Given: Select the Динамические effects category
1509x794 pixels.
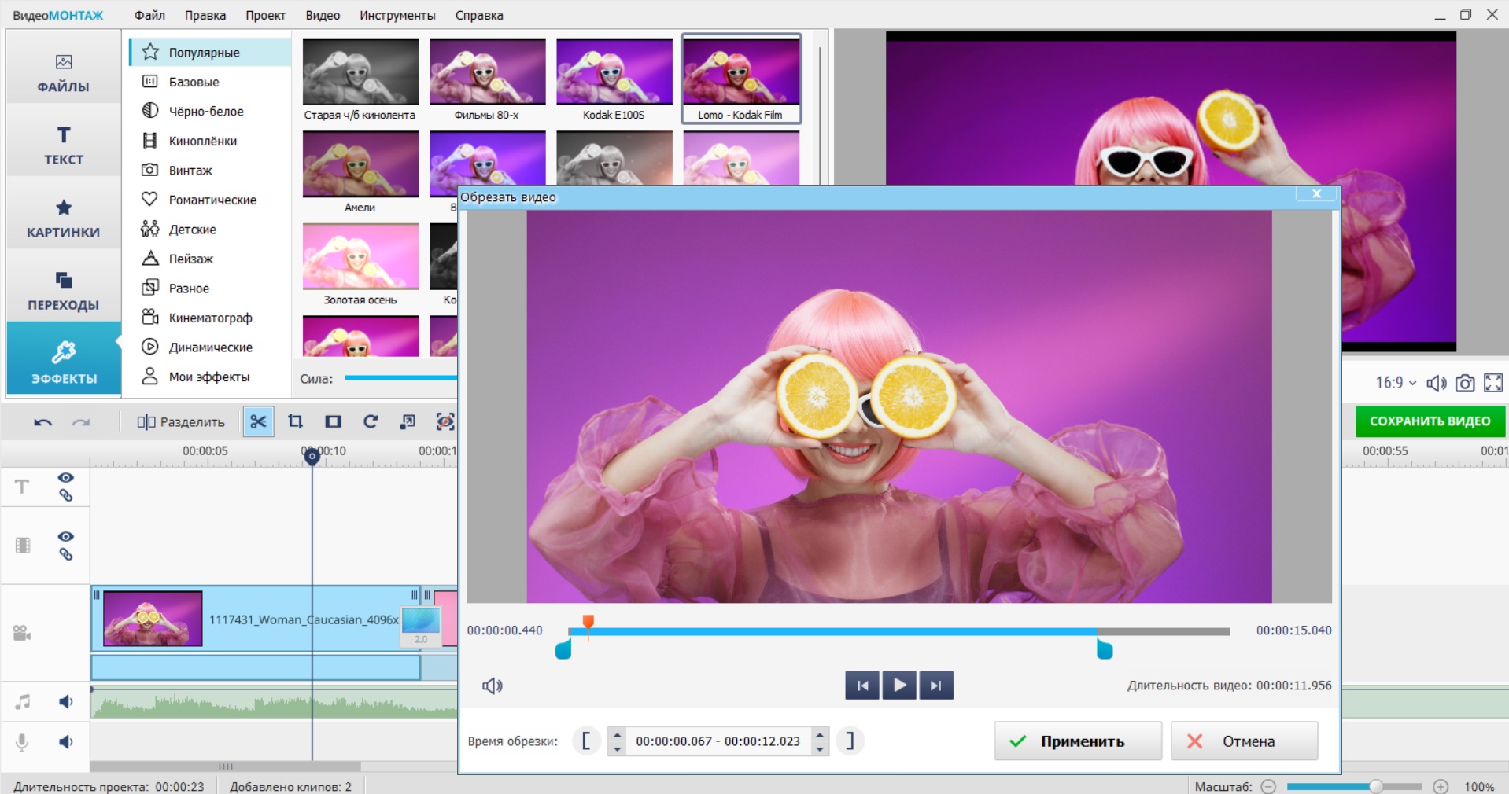Looking at the screenshot, I should tap(210, 347).
